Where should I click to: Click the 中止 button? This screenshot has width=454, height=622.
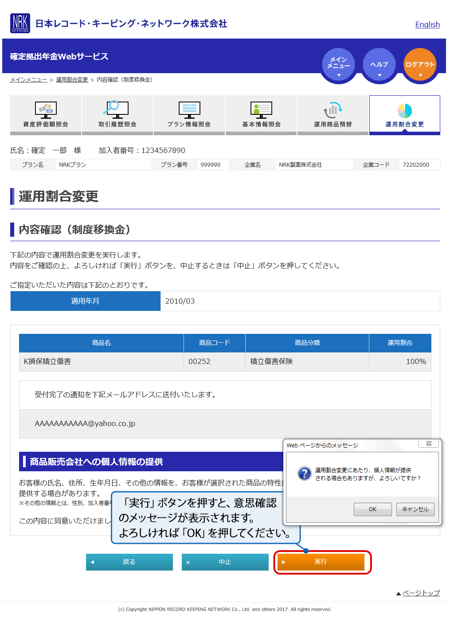point(225,562)
